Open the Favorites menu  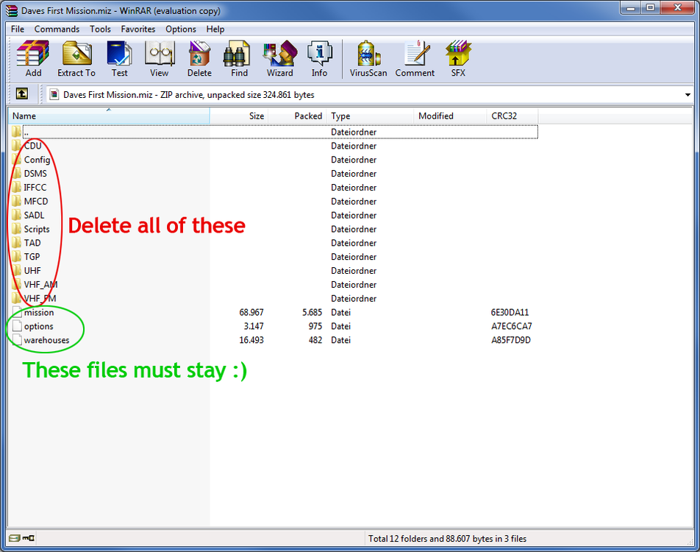[138, 29]
